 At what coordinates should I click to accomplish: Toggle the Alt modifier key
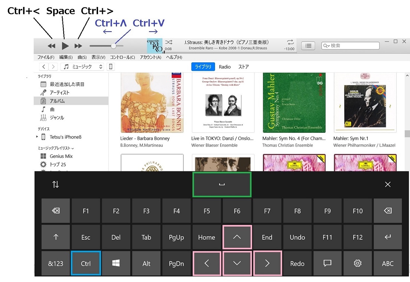(x=146, y=263)
